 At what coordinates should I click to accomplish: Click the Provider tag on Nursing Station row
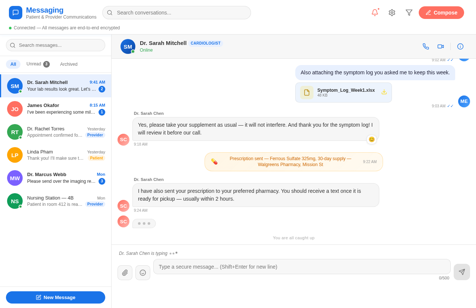click(95, 204)
